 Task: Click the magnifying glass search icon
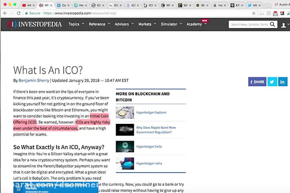point(272,24)
